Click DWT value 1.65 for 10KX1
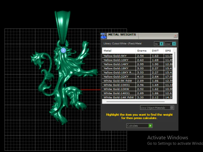Screen dimensions: 203x152 pos(155,85)
